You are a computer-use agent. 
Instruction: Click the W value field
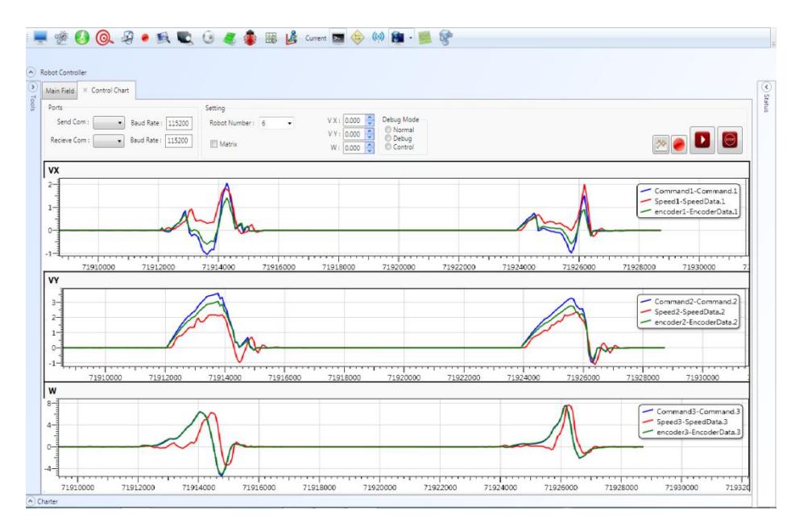(x=354, y=148)
